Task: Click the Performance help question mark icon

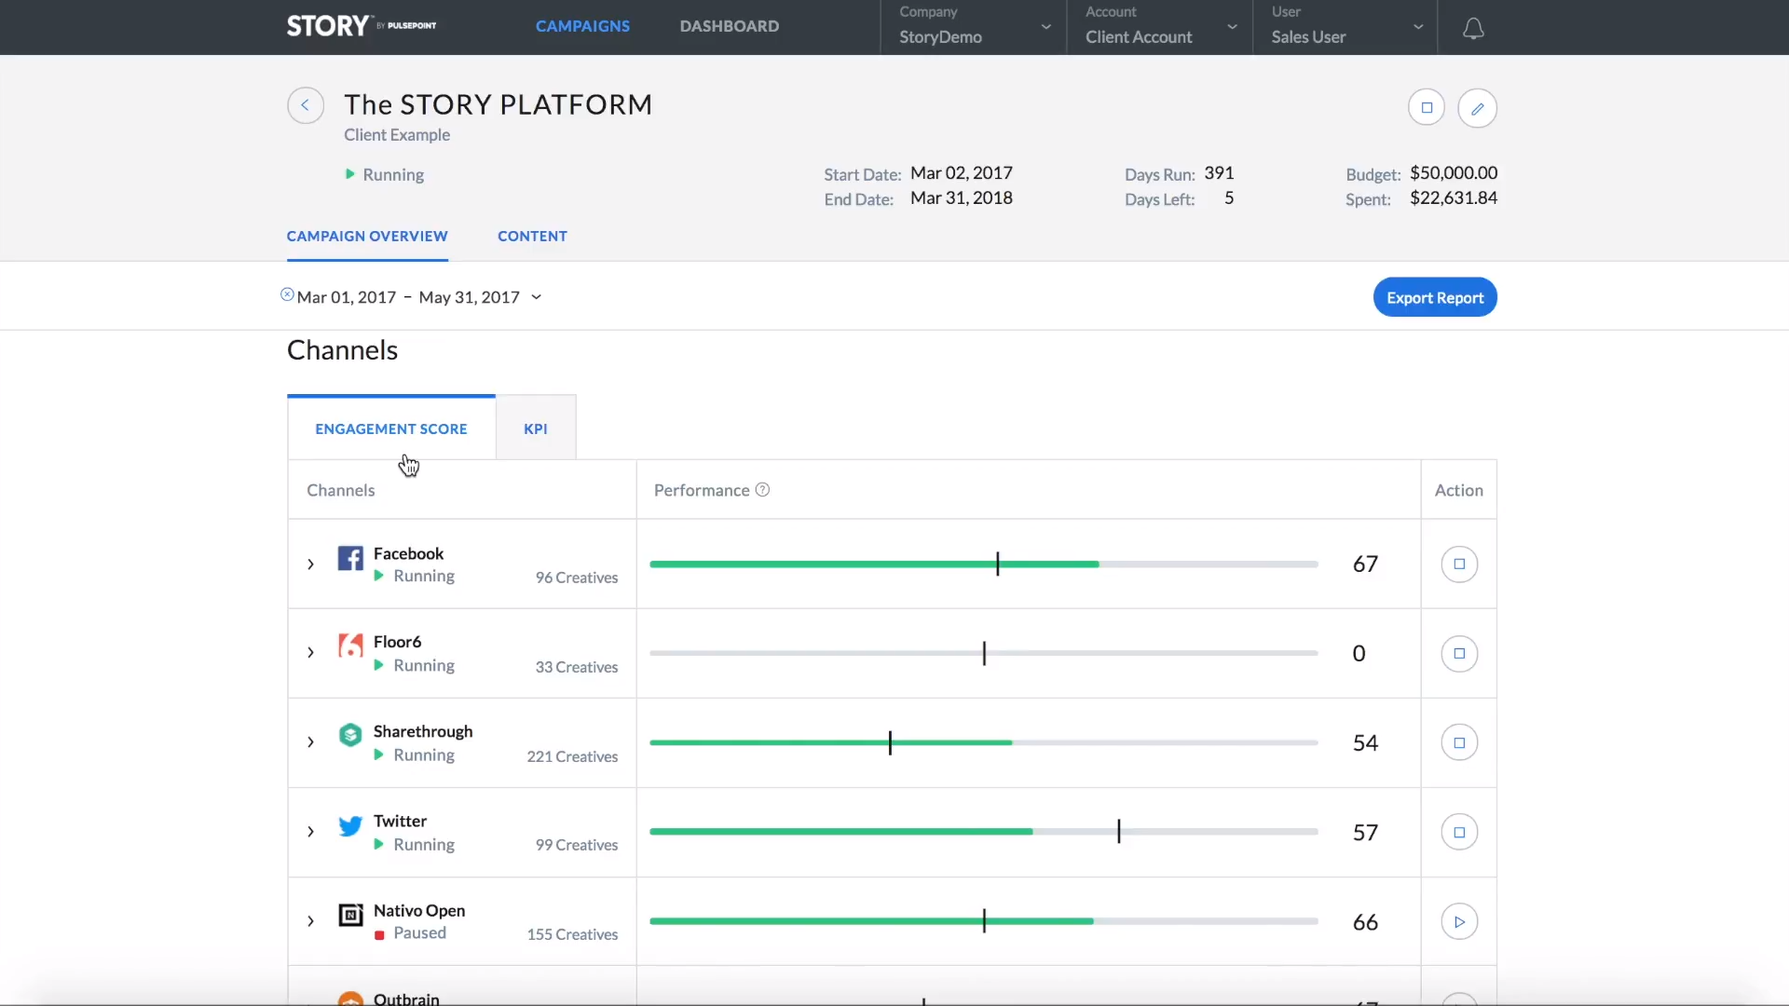Action: (x=762, y=490)
